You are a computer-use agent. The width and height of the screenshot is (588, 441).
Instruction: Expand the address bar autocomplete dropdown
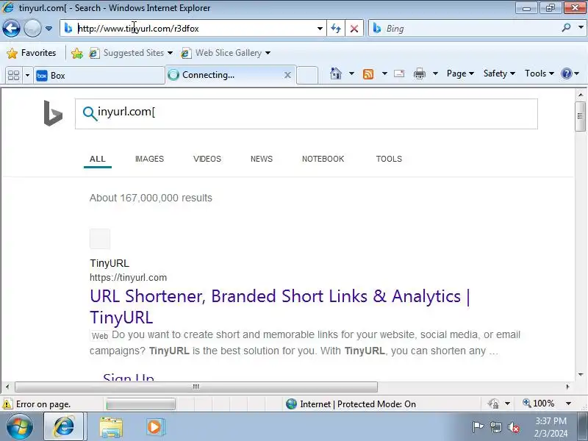[320, 29]
